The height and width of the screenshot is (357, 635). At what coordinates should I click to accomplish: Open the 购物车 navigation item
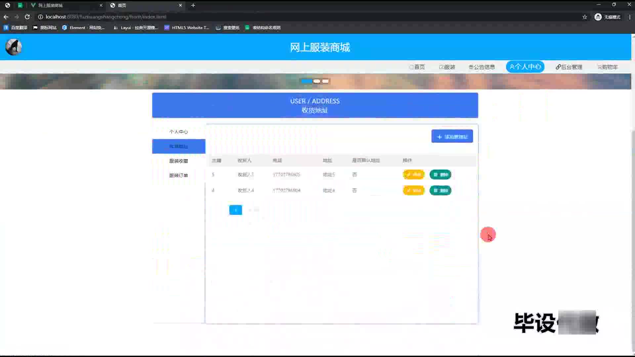[608, 67]
